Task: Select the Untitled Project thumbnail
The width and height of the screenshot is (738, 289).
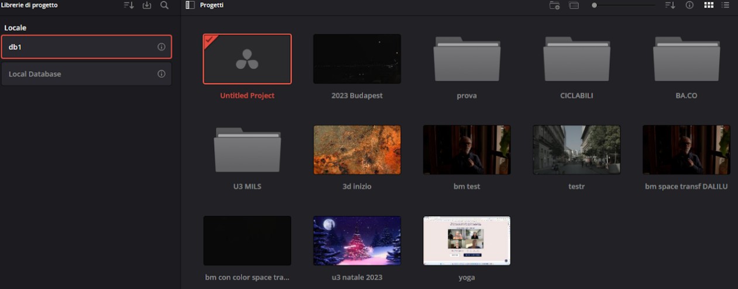Action: [x=247, y=59]
